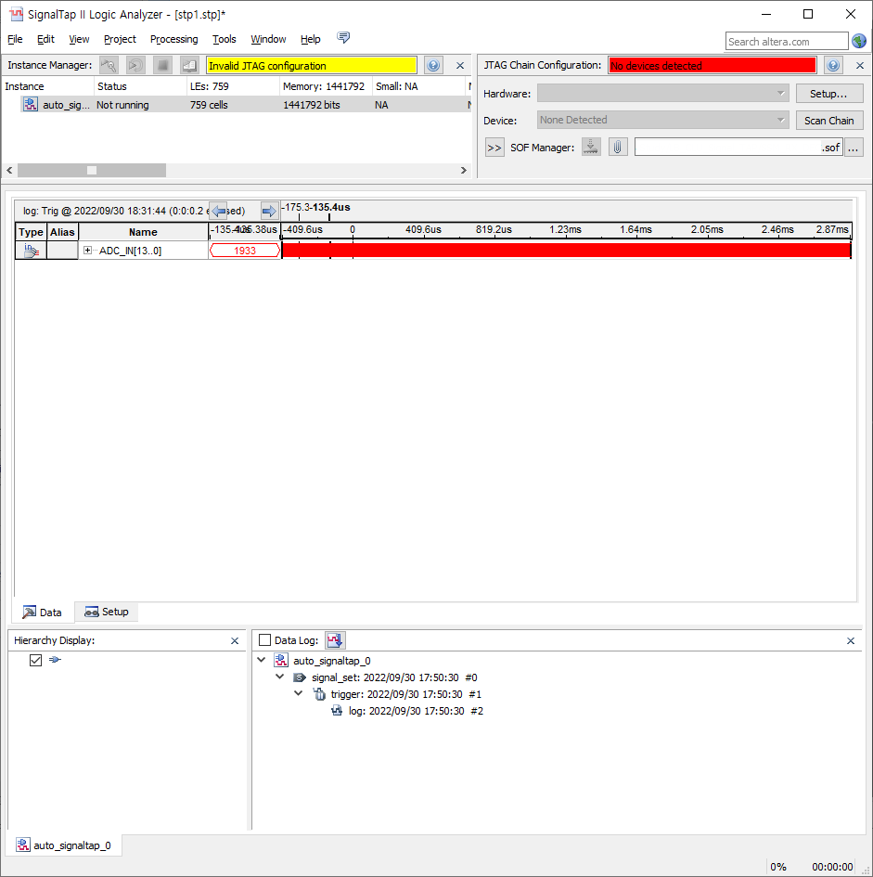
Task: Click the Name column header
Action: 143,232
